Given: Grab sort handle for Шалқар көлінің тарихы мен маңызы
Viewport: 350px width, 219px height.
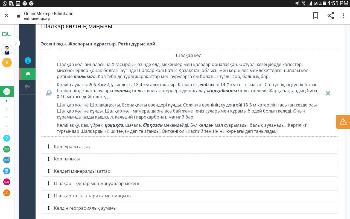Looking at the screenshot, I should pyautogui.click(x=49, y=196).
